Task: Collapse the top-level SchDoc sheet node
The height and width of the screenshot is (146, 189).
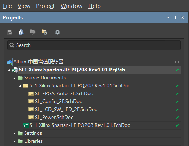Action: click(x=20, y=86)
